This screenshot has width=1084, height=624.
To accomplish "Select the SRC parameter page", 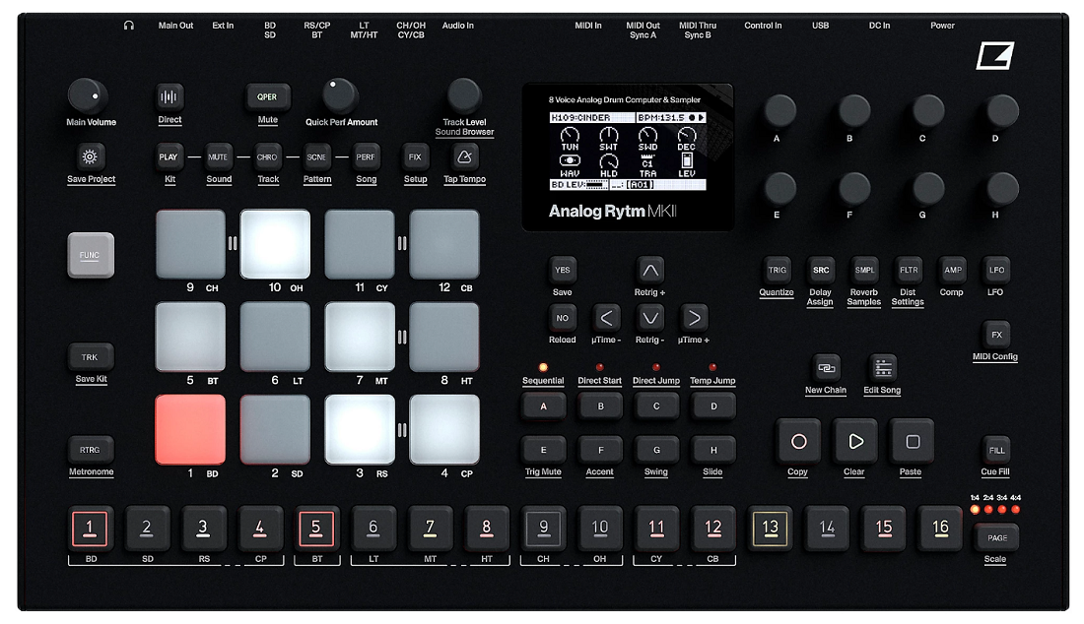I will coord(821,270).
